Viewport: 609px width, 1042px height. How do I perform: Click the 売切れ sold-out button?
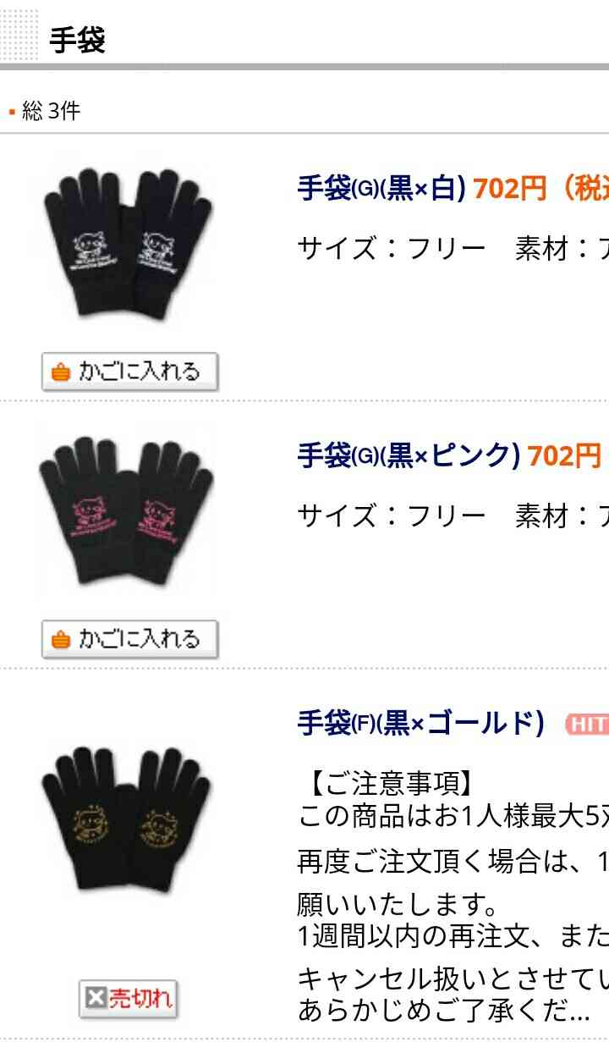[x=129, y=1000]
